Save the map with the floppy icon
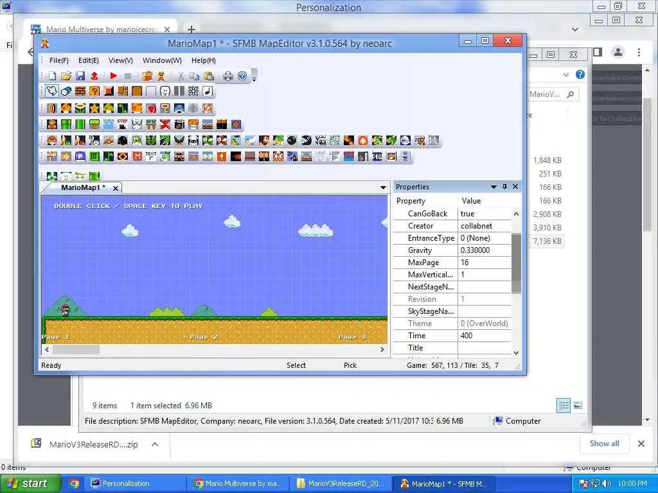 [x=80, y=76]
